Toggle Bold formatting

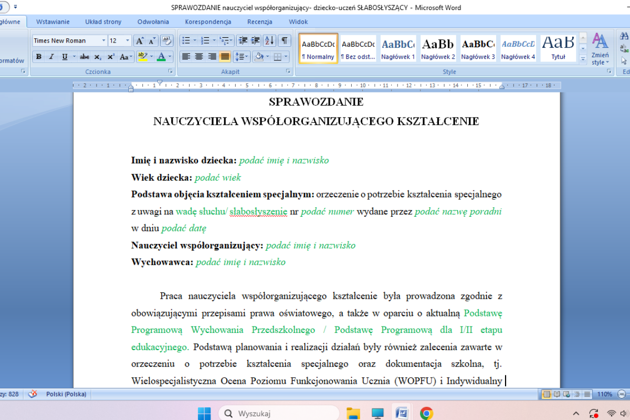[x=38, y=57]
